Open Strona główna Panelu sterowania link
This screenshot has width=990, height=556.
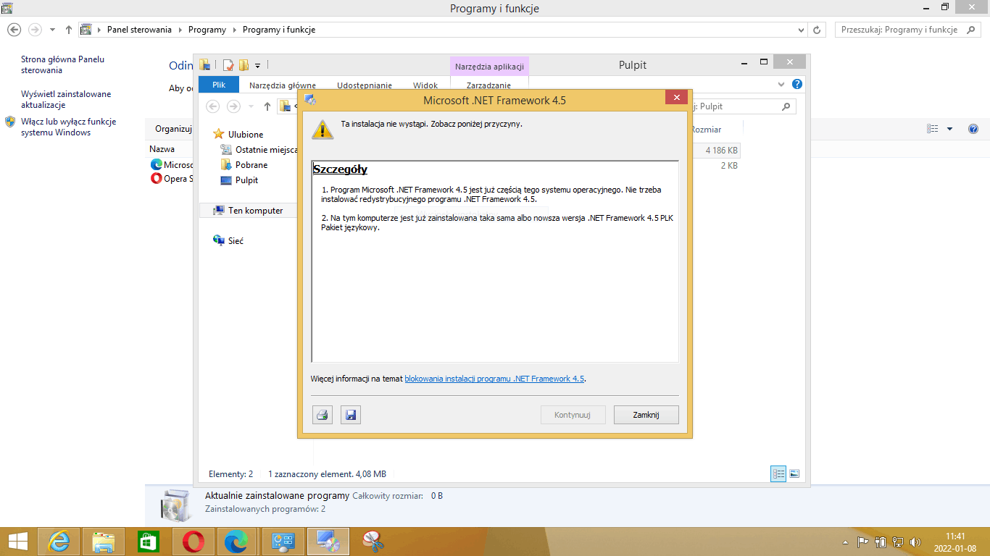63,65
